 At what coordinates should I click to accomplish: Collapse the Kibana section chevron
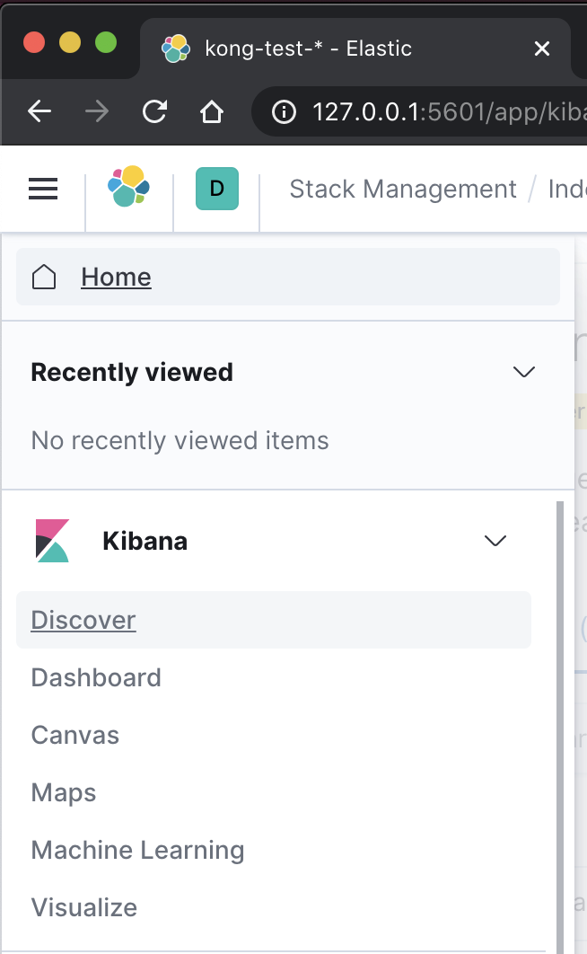(x=495, y=541)
